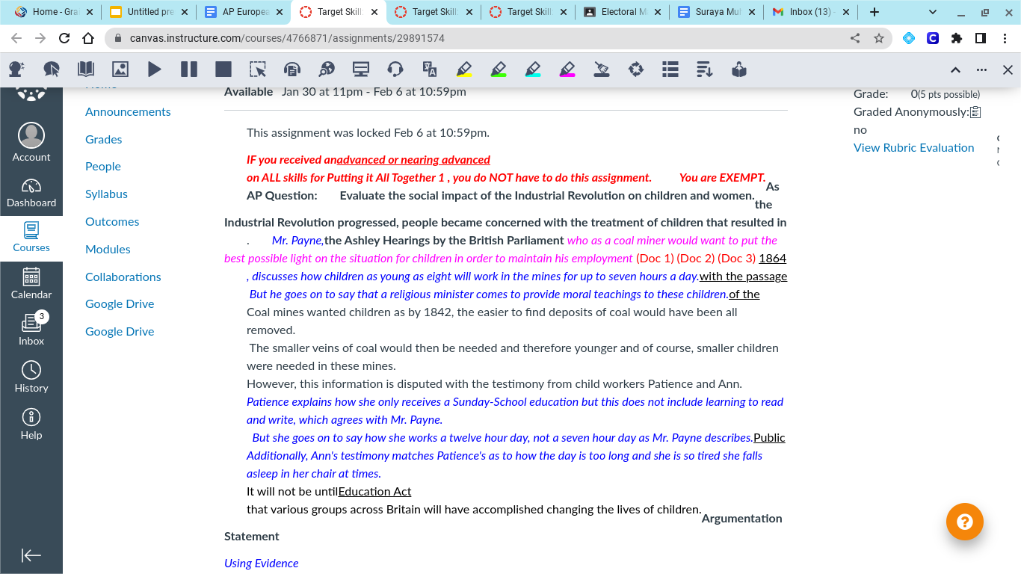Select the green highlighter tool
Screen dimensions: 1021x574
coord(499,69)
